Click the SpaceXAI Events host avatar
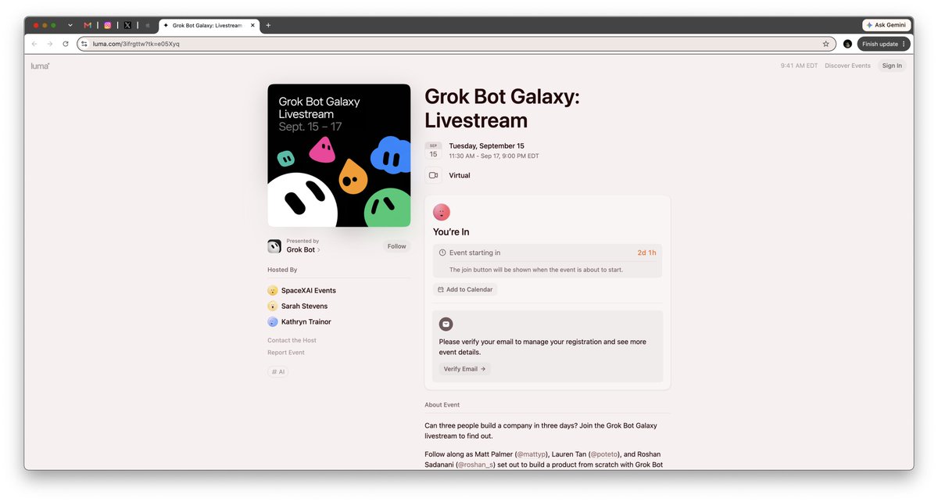 pyautogui.click(x=273, y=290)
